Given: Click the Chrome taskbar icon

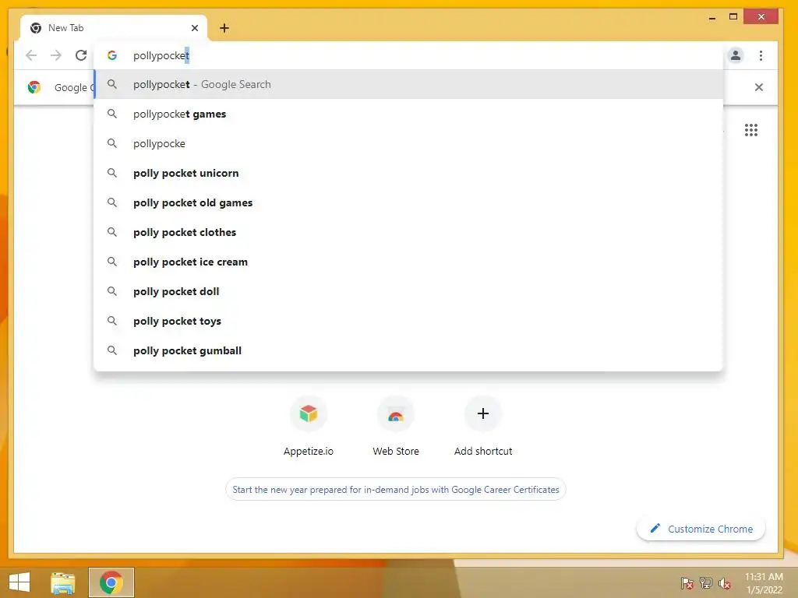Looking at the screenshot, I should [x=111, y=582].
